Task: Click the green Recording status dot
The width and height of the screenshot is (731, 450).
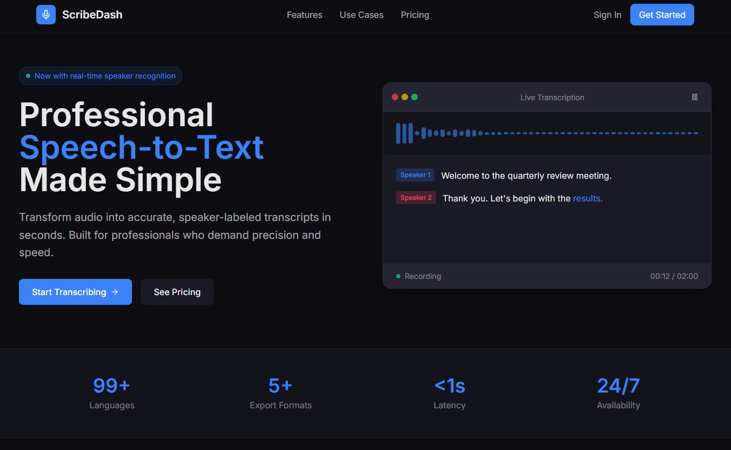Action: click(398, 276)
